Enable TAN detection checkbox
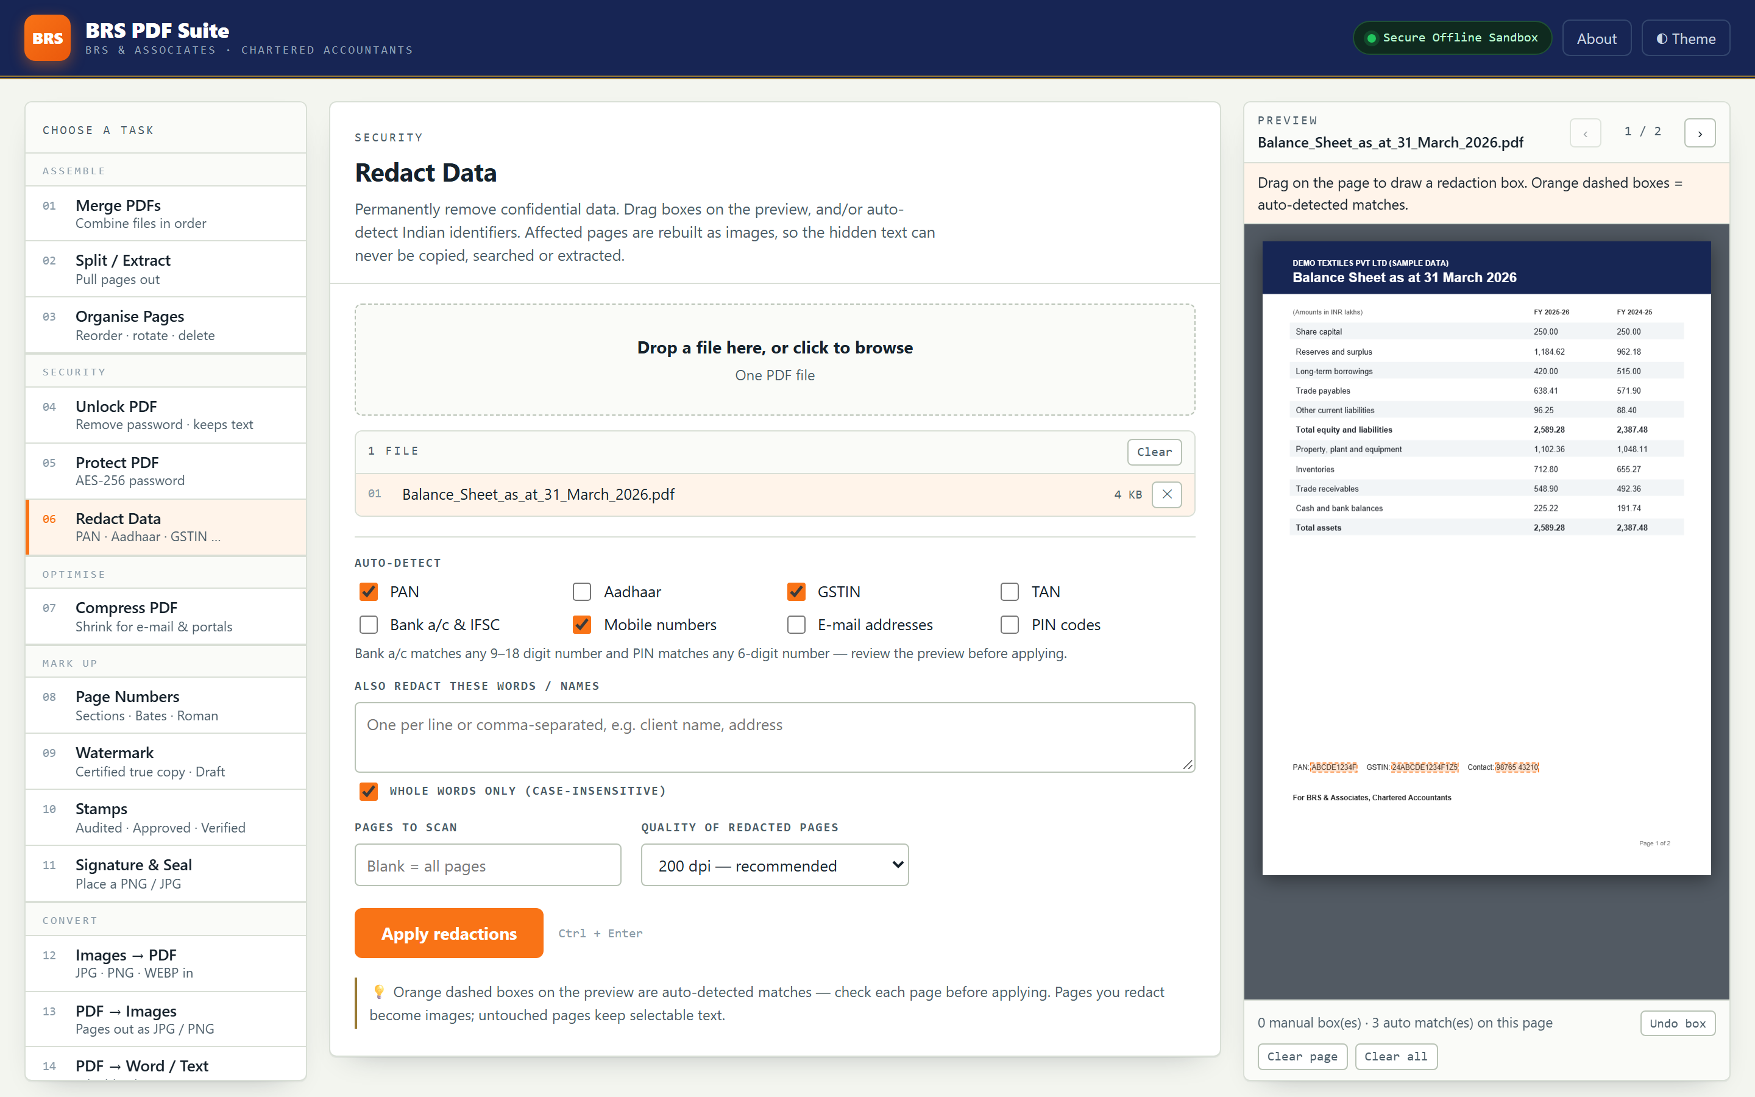Viewport: 1755px width, 1097px height. pyautogui.click(x=1010, y=592)
